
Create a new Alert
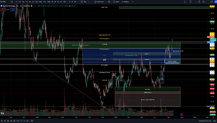point(116,2)
